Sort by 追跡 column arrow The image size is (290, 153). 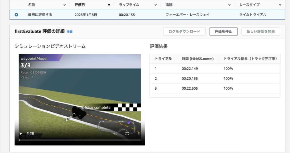[229, 5]
